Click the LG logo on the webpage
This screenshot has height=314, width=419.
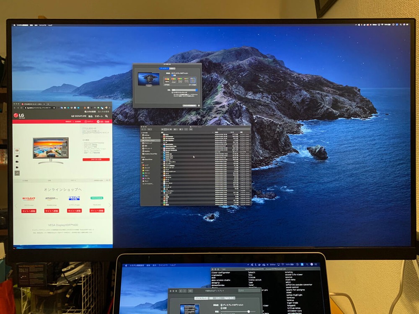18,116
